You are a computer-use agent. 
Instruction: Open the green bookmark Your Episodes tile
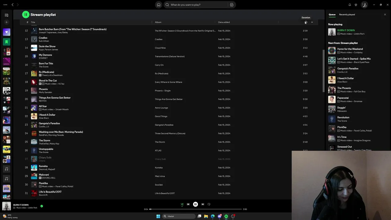click(x=6, y=42)
